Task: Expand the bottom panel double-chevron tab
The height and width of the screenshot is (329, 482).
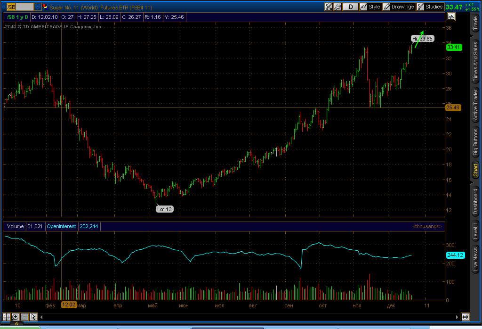Action: (16, 323)
